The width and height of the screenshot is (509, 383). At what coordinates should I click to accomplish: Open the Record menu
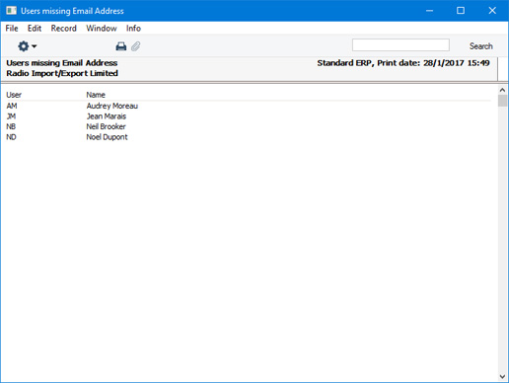tap(64, 29)
